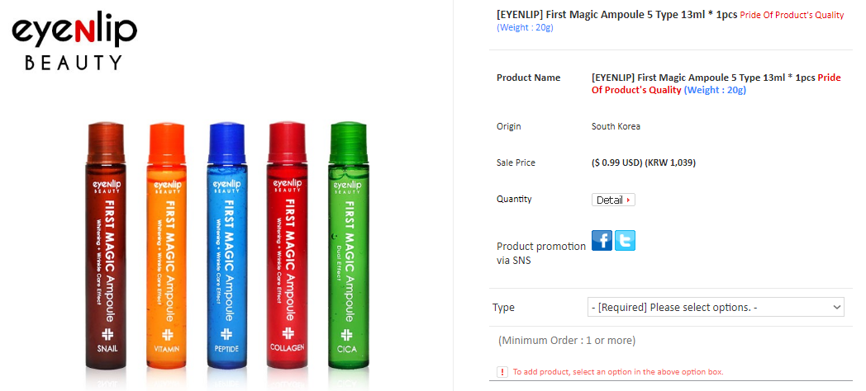The height and width of the screenshot is (391, 866).
Task: Click the white cross on Cica ampoule
Action: coord(347,334)
